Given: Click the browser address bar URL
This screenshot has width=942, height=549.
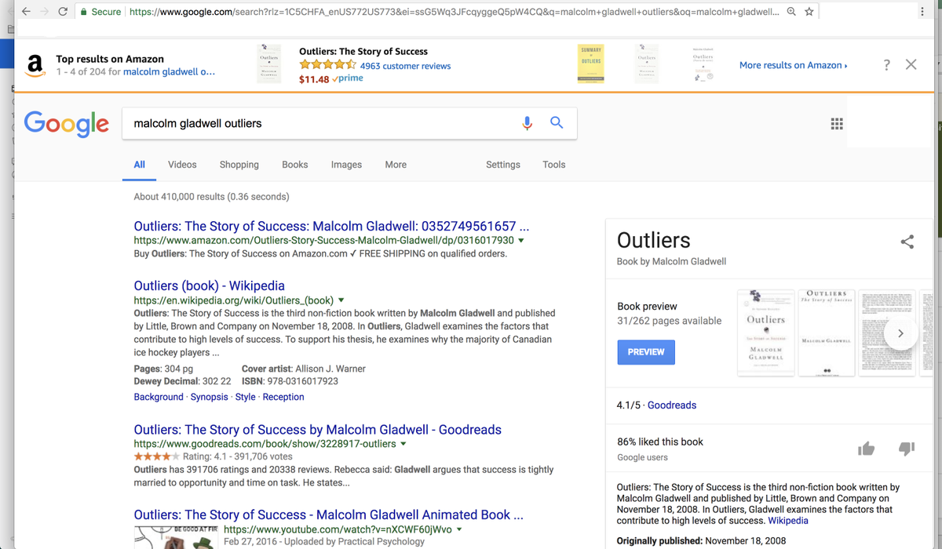Looking at the screenshot, I should [x=453, y=12].
